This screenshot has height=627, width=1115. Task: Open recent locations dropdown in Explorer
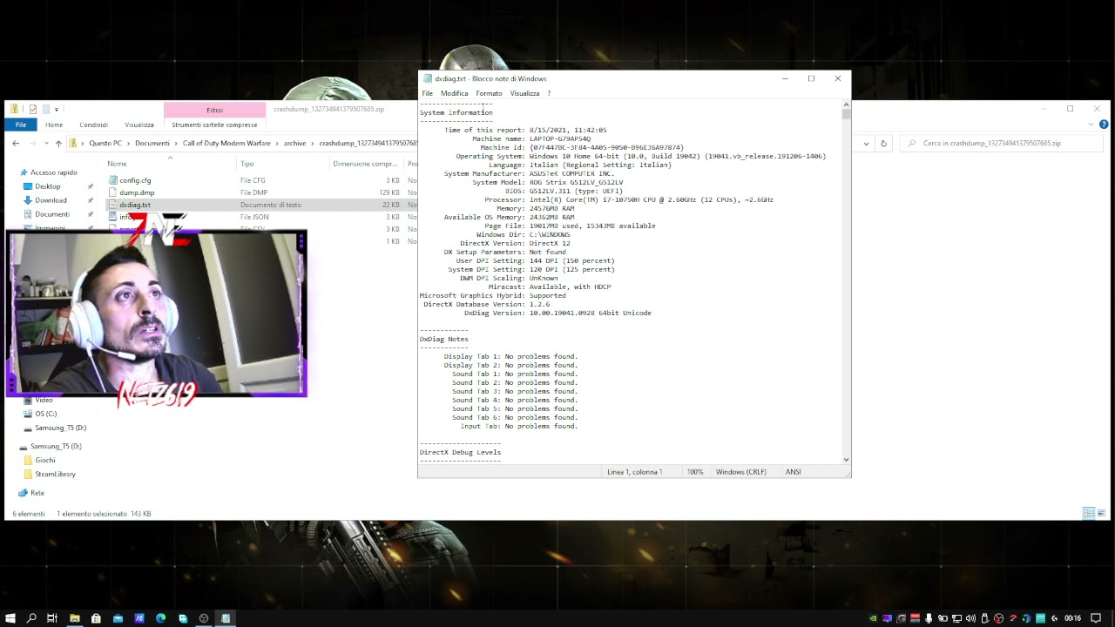coord(46,144)
